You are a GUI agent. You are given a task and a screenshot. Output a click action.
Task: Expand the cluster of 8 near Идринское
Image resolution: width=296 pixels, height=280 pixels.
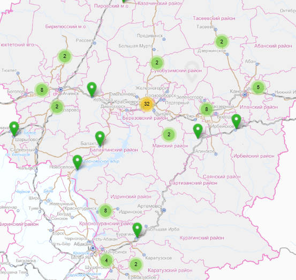click(x=105, y=211)
